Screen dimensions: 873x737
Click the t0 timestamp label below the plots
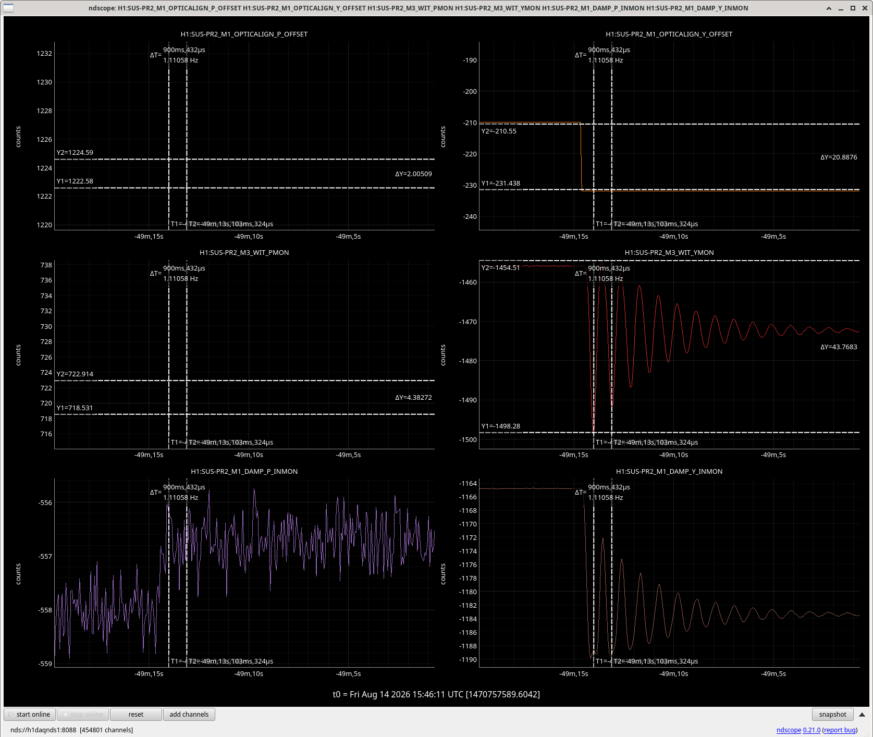(436, 694)
